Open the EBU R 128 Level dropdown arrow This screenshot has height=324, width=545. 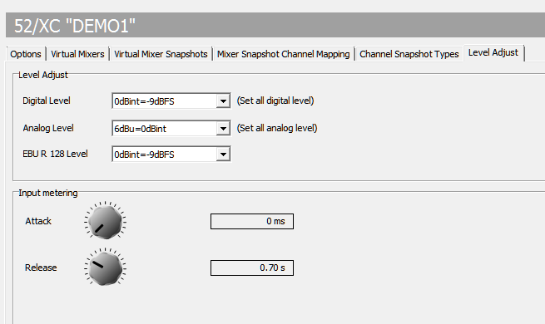click(x=223, y=154)
